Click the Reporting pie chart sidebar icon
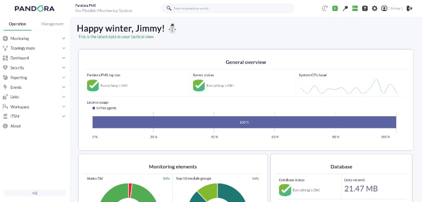 pyautogui.click(x=5, y=77)
